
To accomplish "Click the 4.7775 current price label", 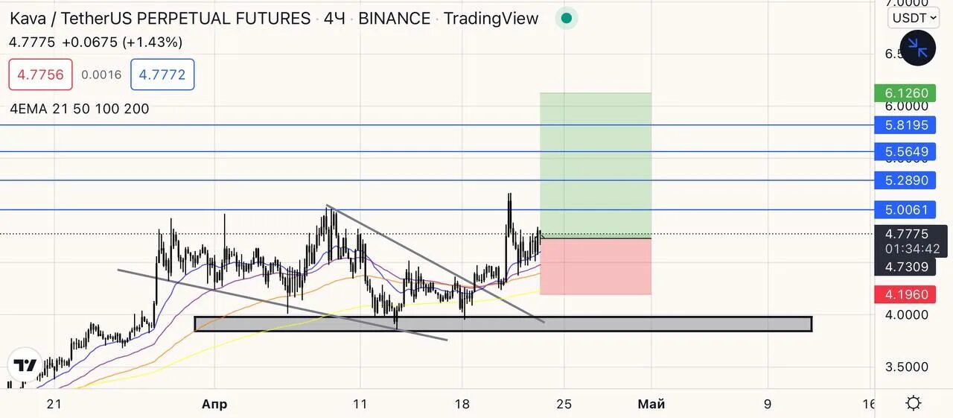I will 907,234.
